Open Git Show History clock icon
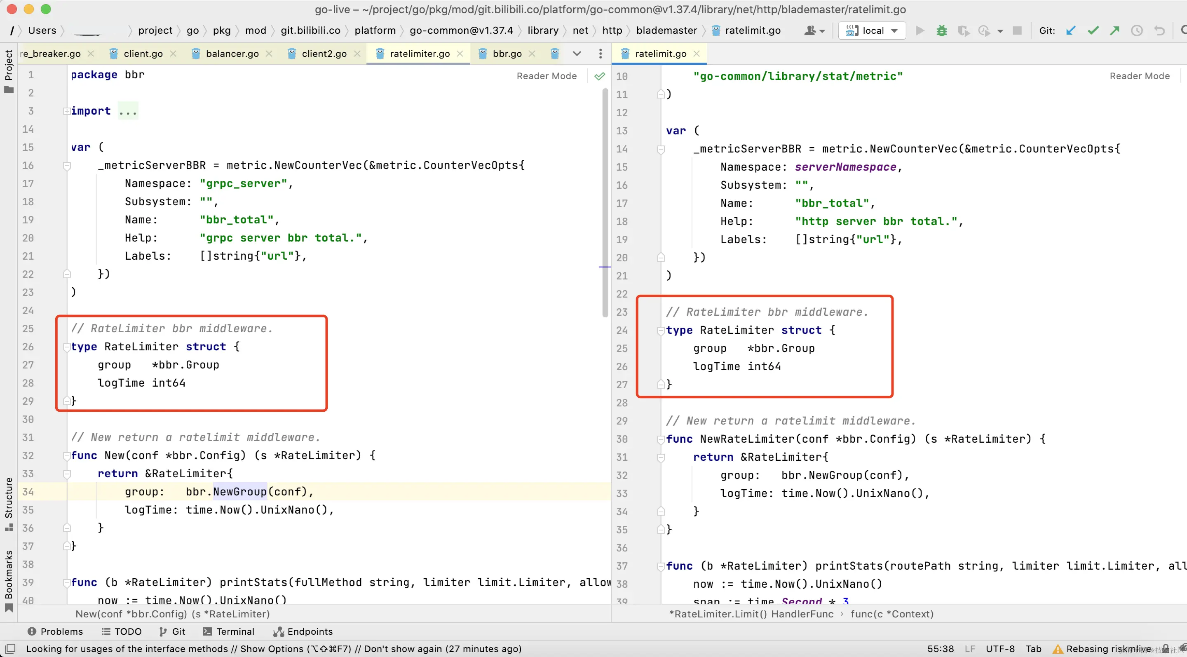The image size is (1187, 657). coord(1137,31)
